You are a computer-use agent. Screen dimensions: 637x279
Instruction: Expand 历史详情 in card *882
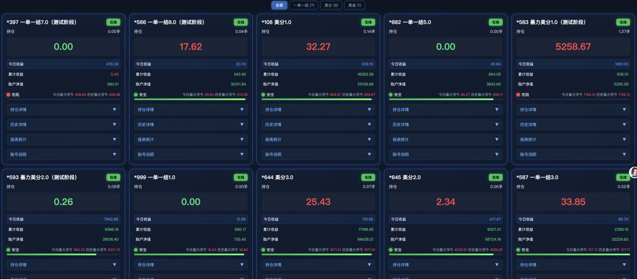(x=445, y=124)
